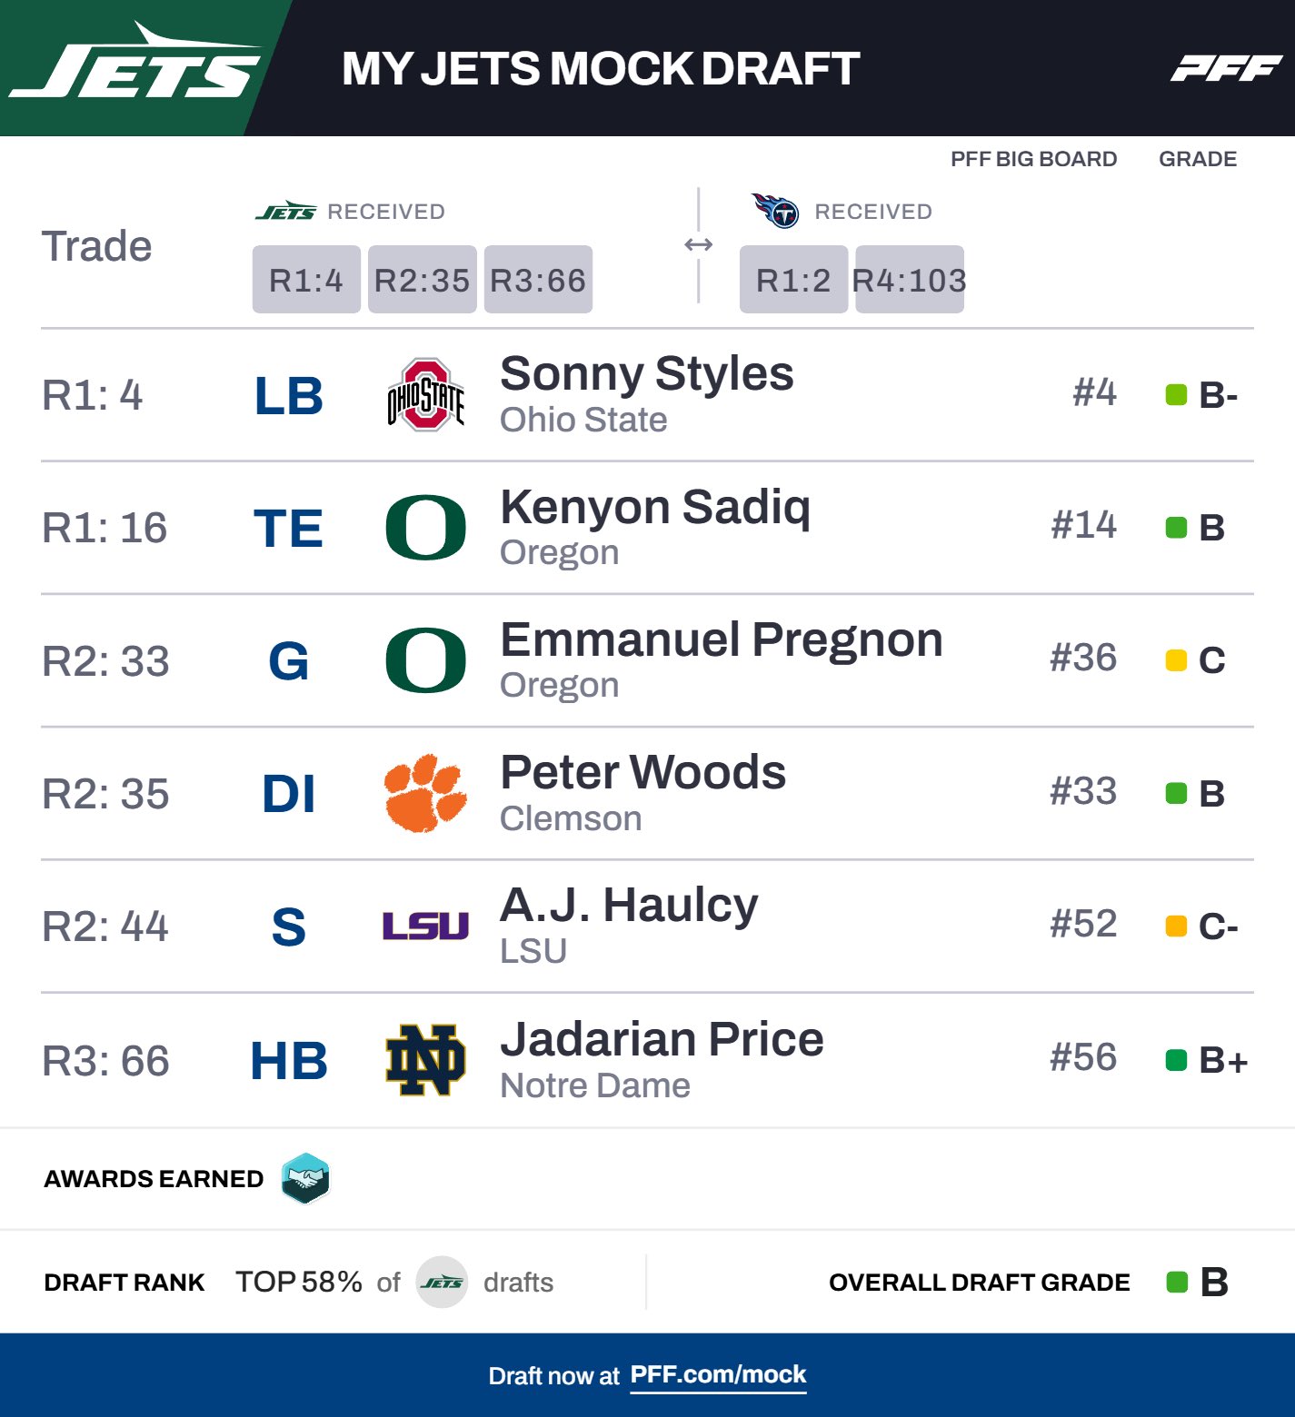Click the R4:103 trade pick chip
The image size is (1295, 1417).
(x=909, y=280)
